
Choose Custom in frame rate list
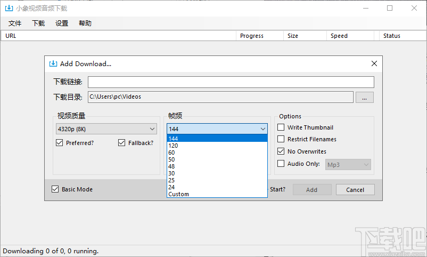[x=178, y=194]
